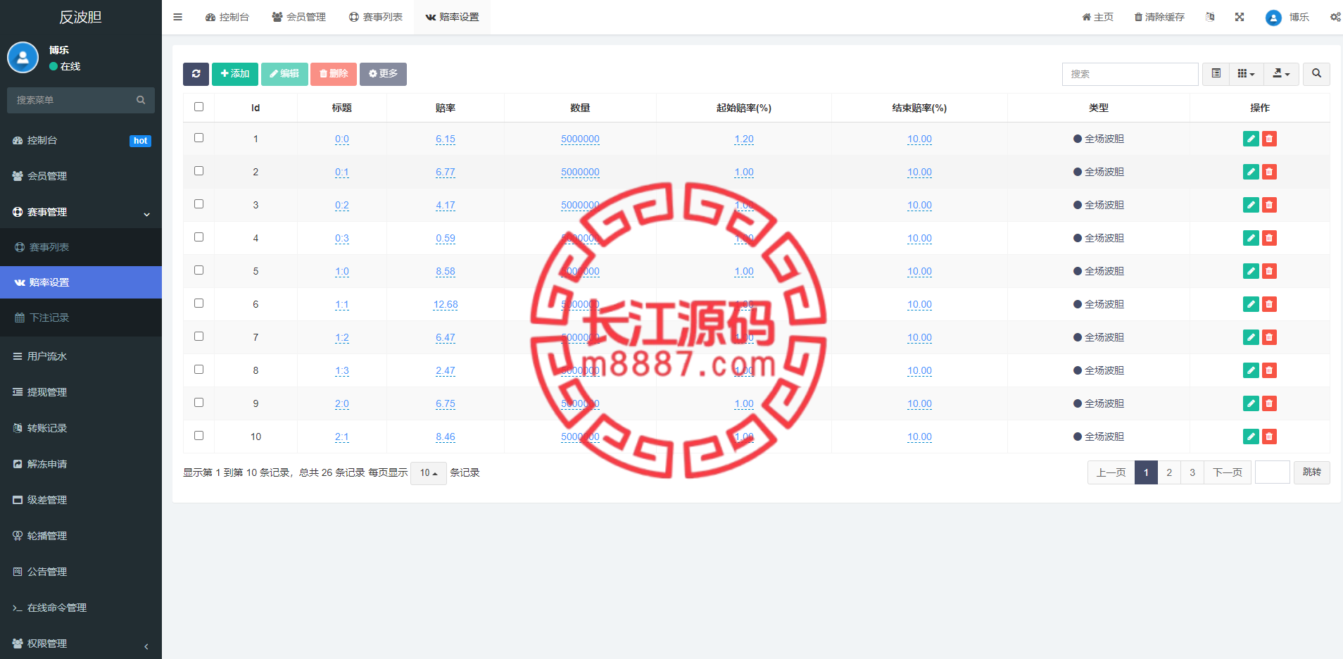Edit row 3 with the green pencil icon
This screenshot has width=1343, height=659.
(x=1251, y=205)
